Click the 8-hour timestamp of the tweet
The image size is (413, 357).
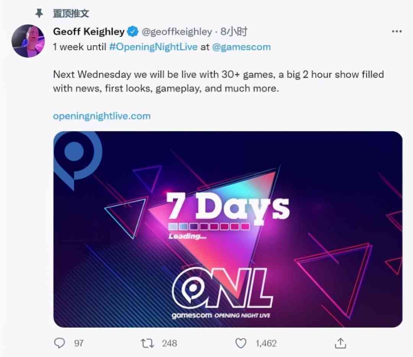point(234,32)
